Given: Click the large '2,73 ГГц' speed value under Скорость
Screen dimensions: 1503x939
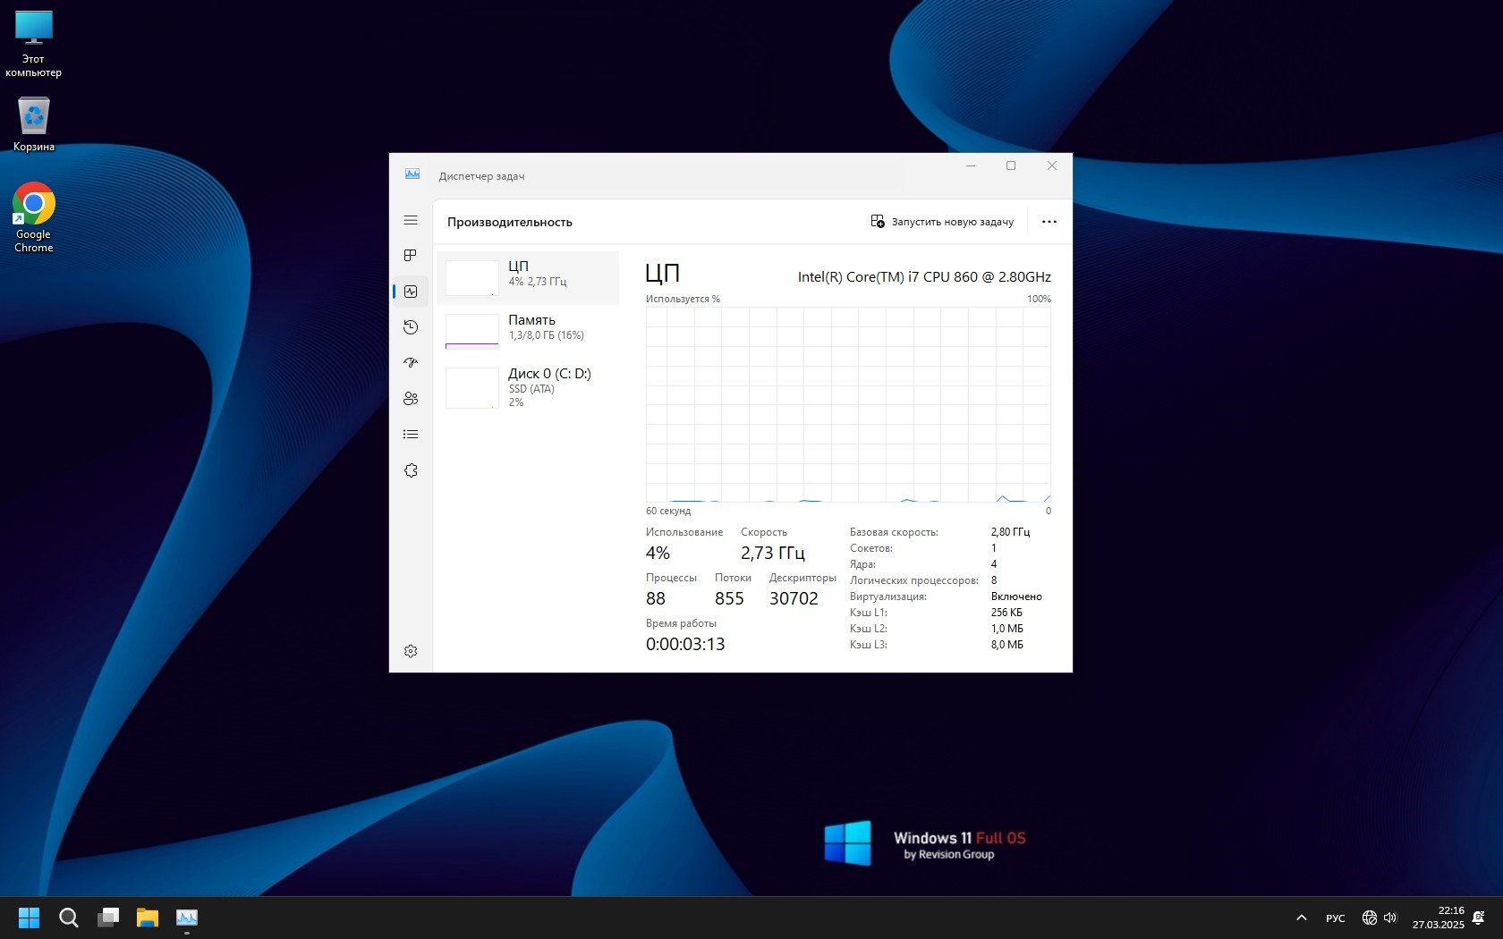Looking at the screenshot, I should click(x=773, y=553).
